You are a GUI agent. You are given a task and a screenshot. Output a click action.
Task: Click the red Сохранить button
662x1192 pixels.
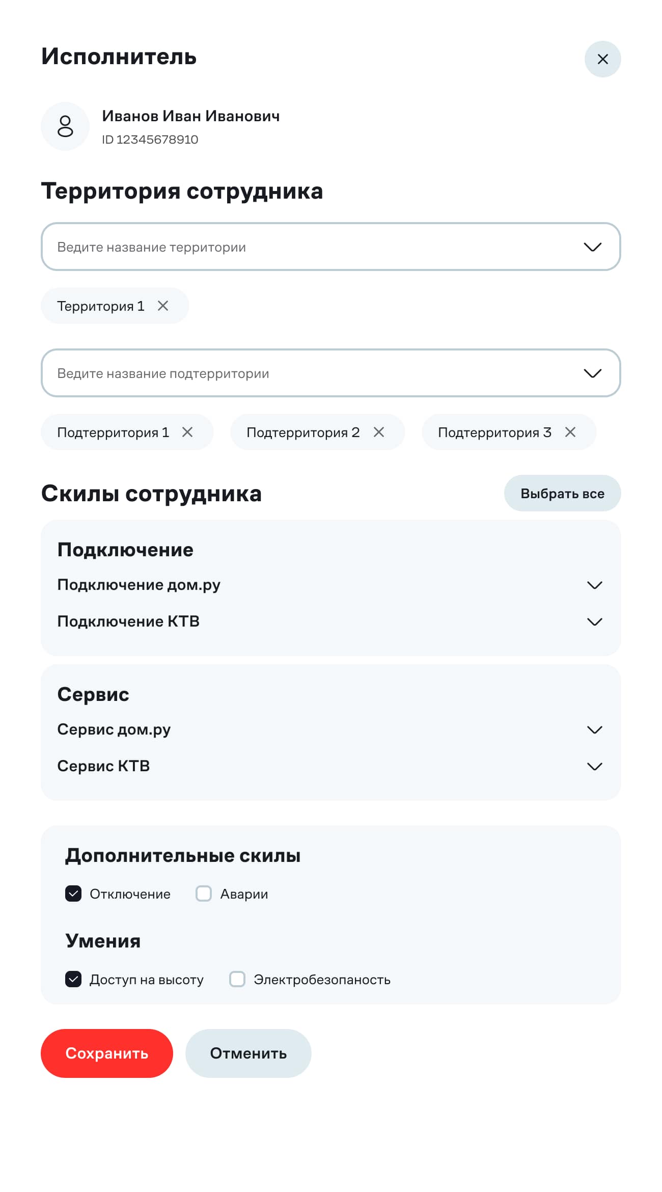tap(107, 1053)
